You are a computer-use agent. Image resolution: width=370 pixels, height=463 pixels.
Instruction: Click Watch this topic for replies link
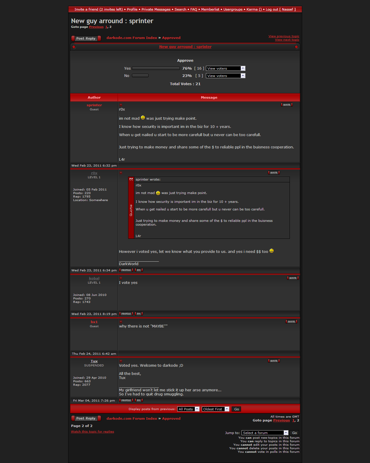(92, 432)
